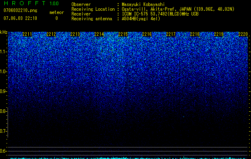Click the 2213 time marker
The height and width of the screenshot is (159, 251).
tap(75, 34)
